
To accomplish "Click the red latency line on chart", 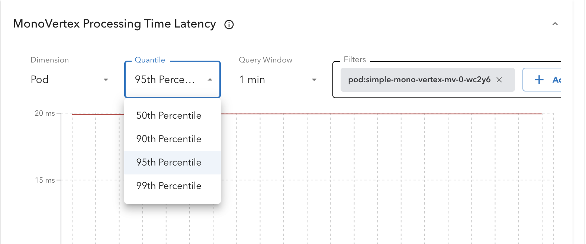I will click(381, 114).
